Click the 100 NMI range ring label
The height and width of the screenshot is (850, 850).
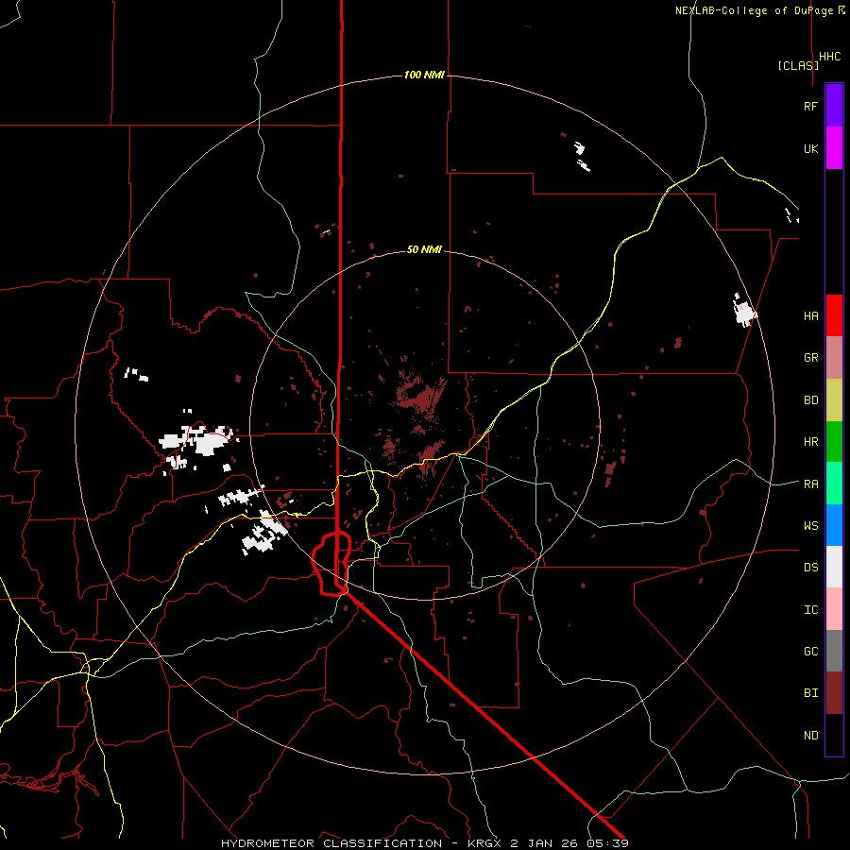click(424, 75)
